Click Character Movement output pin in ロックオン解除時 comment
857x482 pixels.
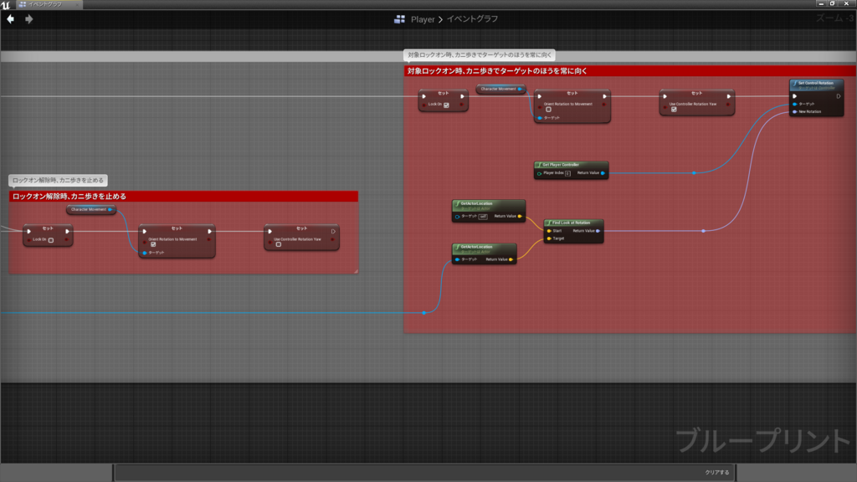(110, 209)
